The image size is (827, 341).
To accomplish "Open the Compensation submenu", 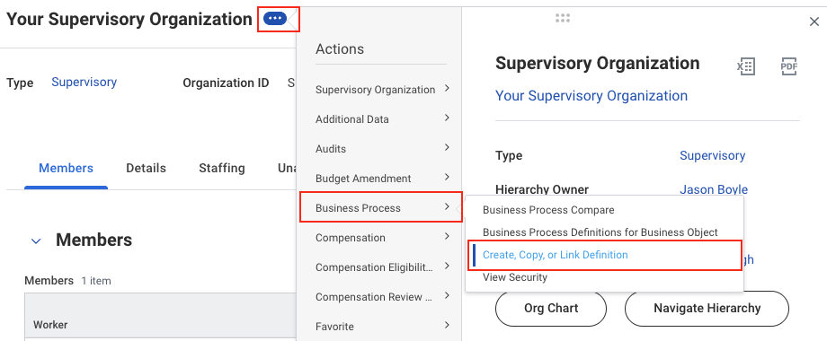I will click(382, 237).
